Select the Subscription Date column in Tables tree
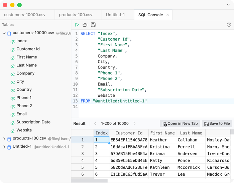234x183 pixels. pyautogui.click(x=33, y=122)
